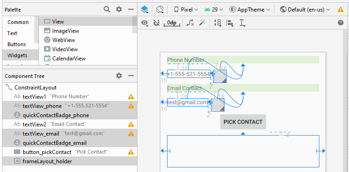Click warning icon on textView1 row
The image size is (349, 172).
[x=131, y=97]
